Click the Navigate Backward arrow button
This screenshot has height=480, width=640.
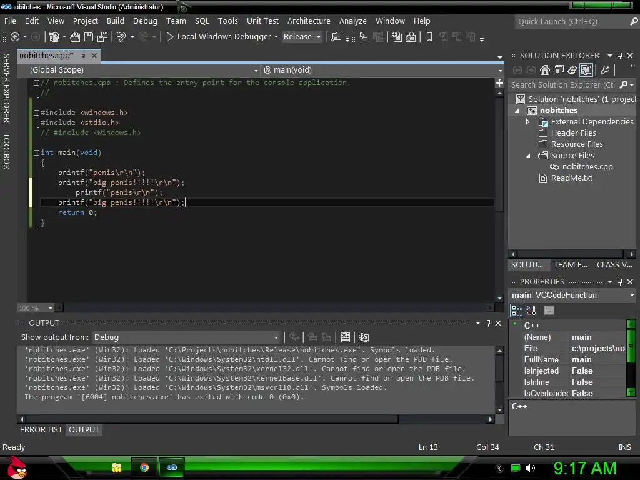click(x=15, y=37)
